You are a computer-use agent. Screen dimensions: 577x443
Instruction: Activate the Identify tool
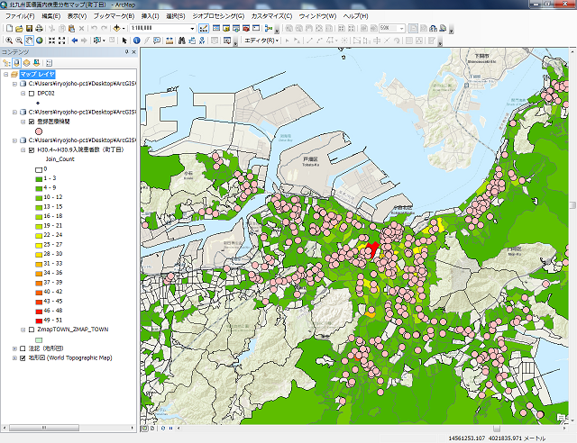click(137, 41)
